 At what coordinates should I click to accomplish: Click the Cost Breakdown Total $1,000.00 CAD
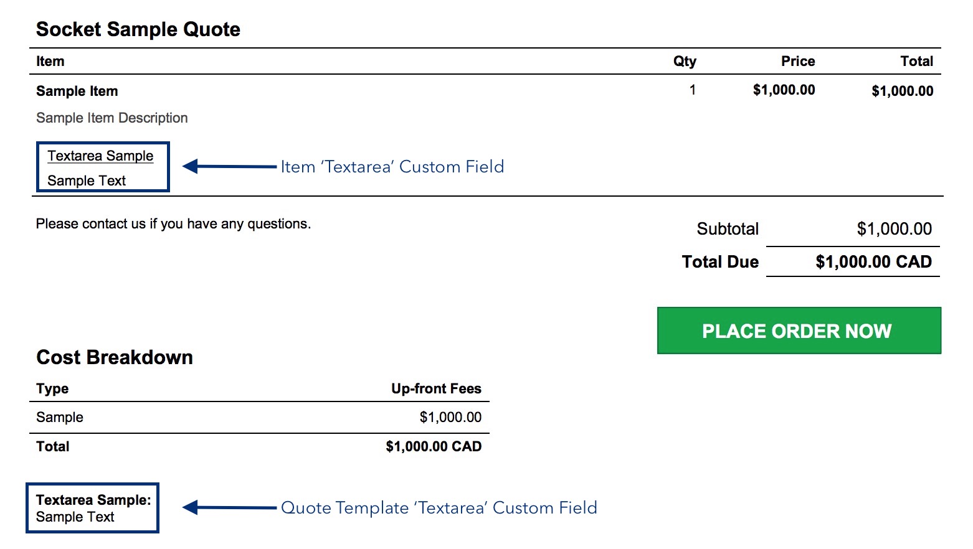click(x=434, y=446)
